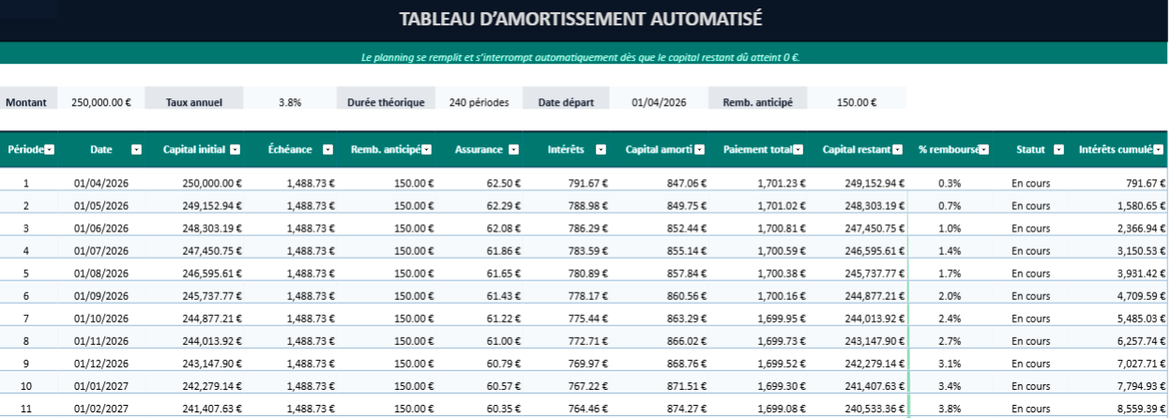
Task: Expand the Capital restant filter dropdown
Action: click(x=898, y=149)
